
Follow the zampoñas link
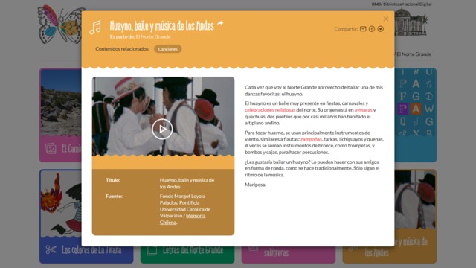(311, 139)
